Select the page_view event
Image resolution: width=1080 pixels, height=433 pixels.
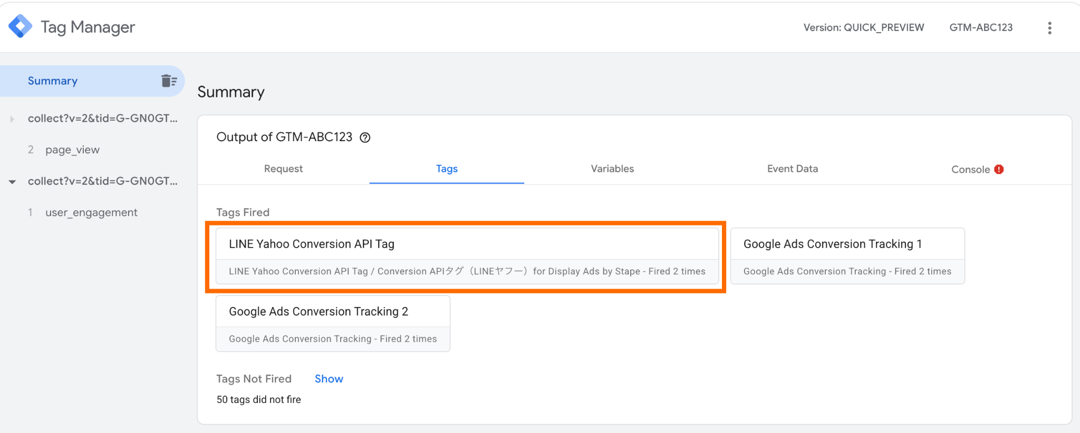(x=72, y=150)
